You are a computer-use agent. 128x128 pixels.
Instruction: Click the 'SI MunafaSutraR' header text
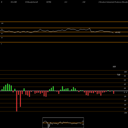31,2
